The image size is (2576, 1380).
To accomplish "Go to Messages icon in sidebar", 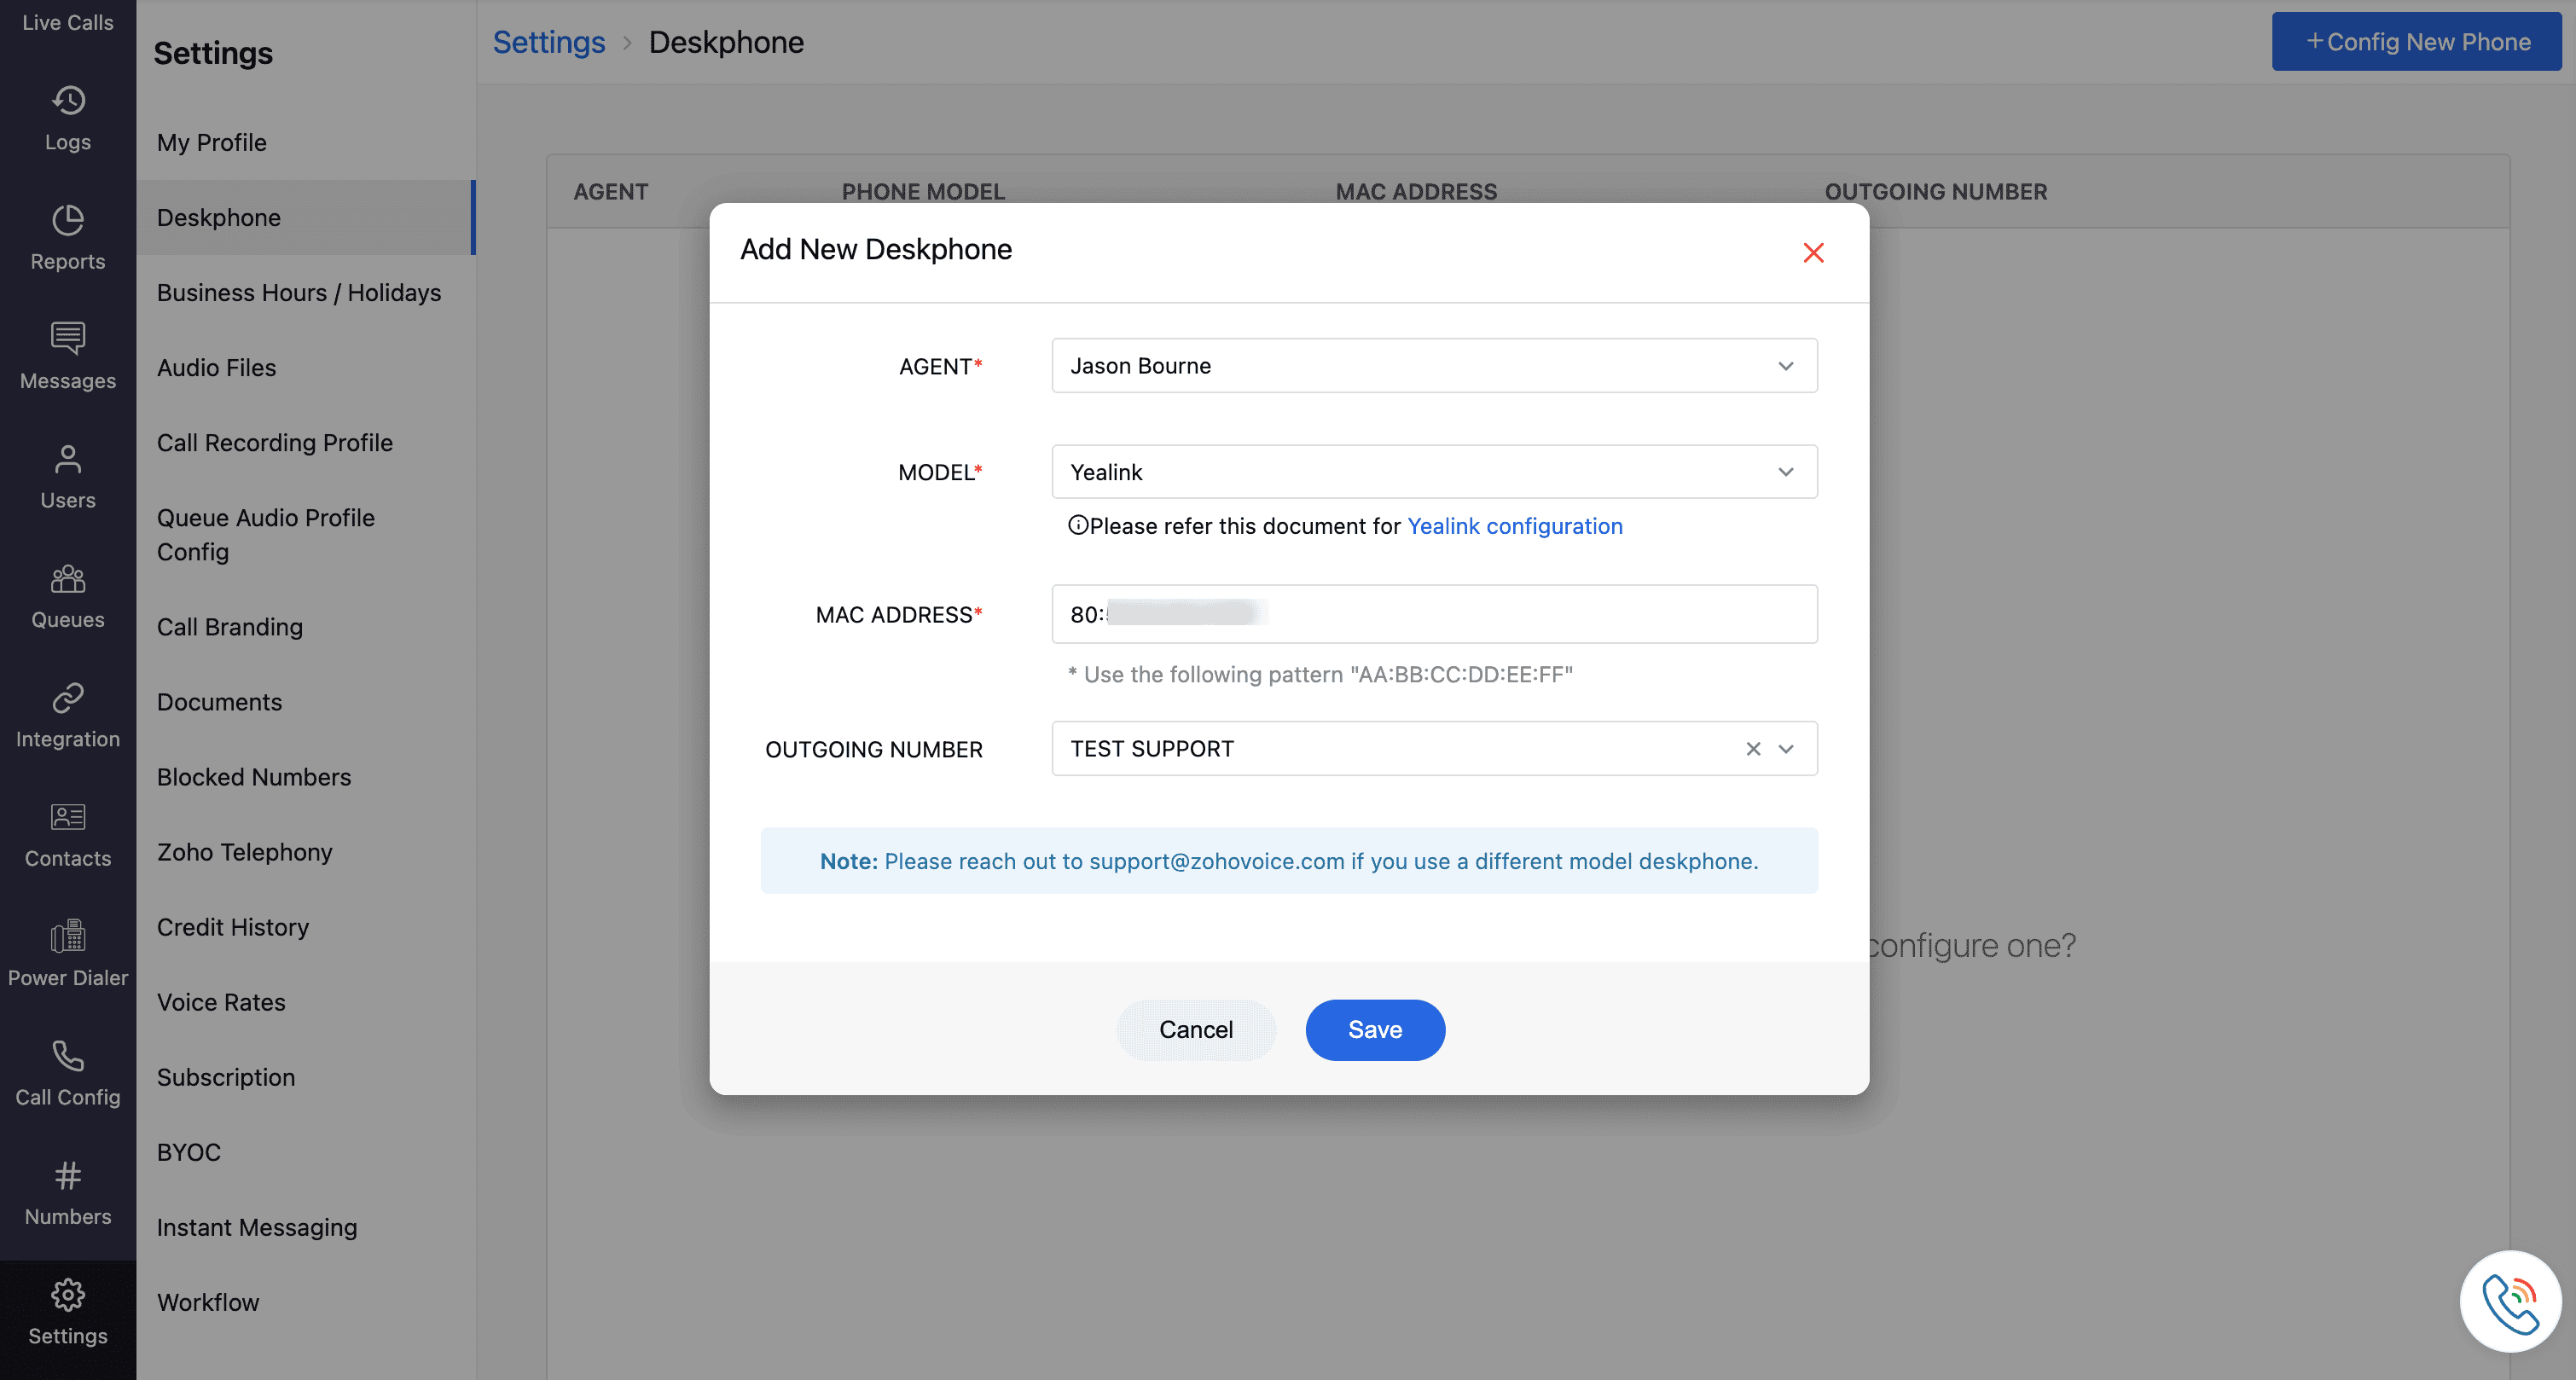I will tap(68, 339).
